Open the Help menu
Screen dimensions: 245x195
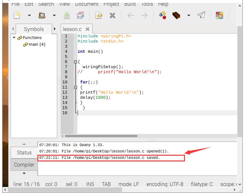coord(163,4)
